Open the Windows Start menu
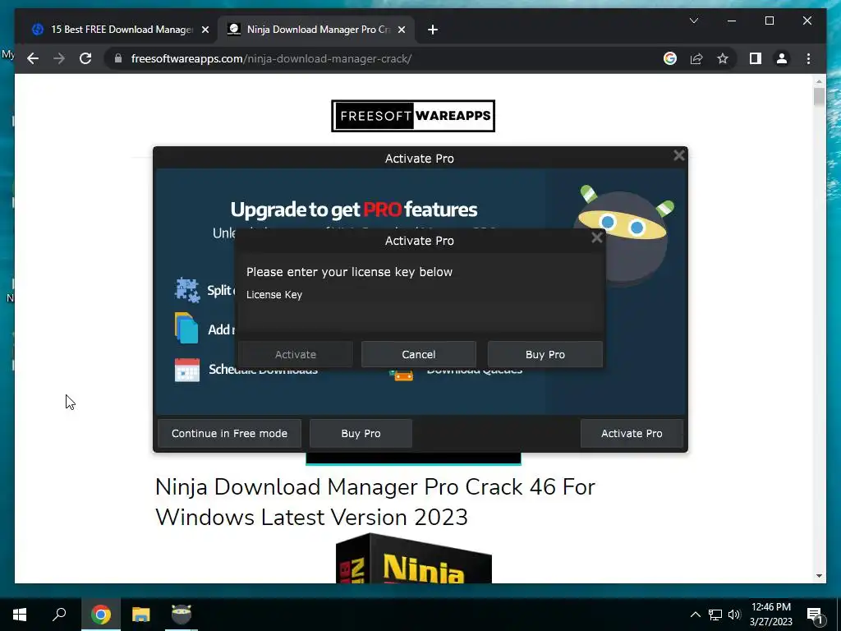Viewport: 841px width, 631px height. [20, 615]
